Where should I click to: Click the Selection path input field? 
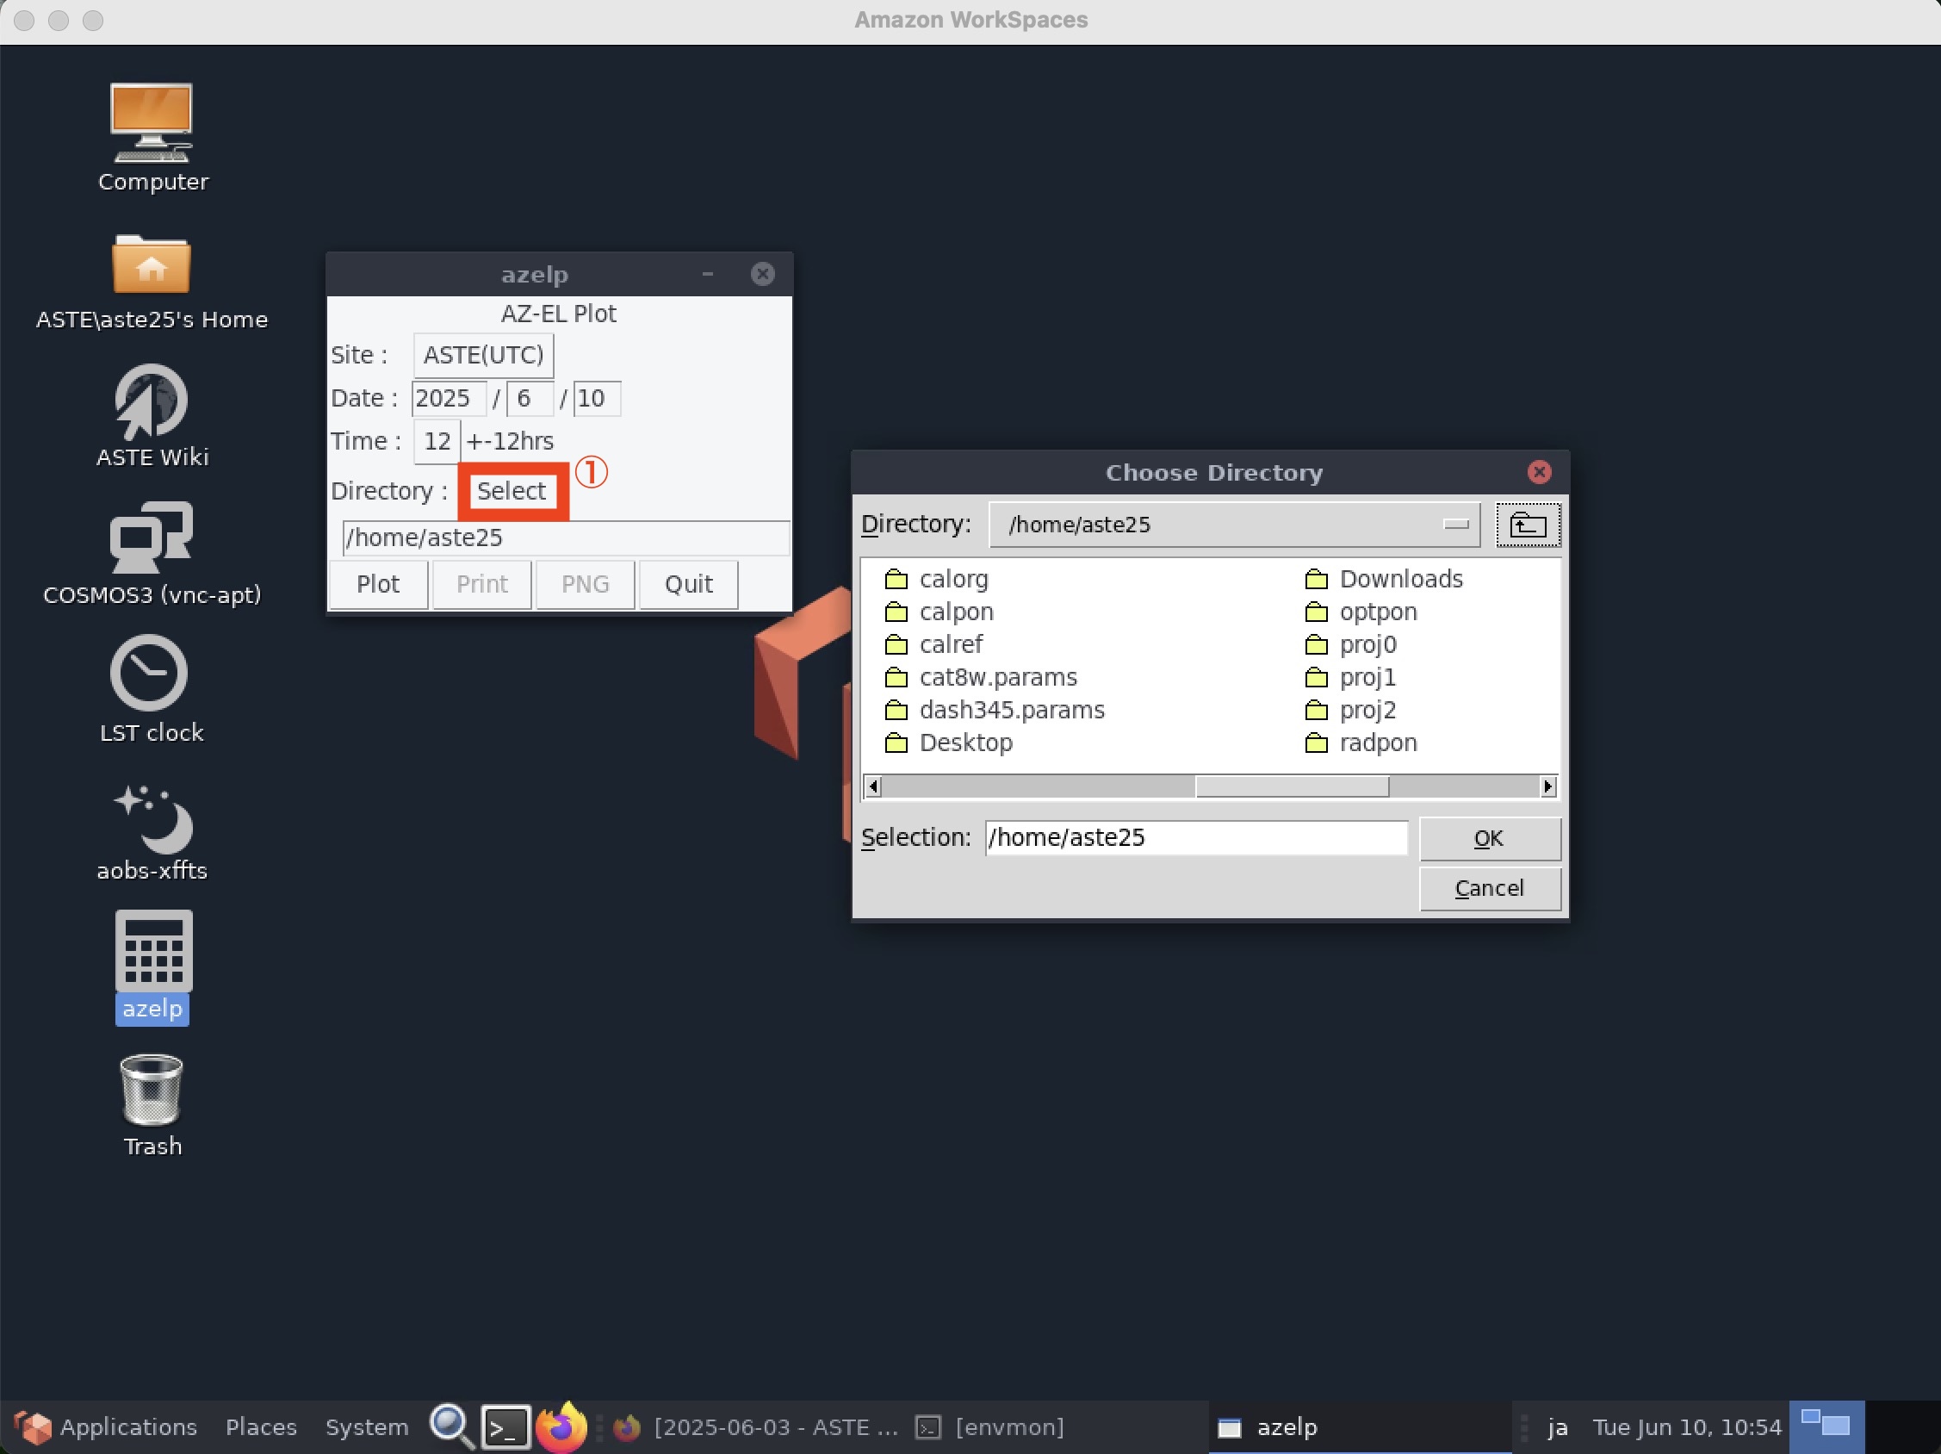coord(1195,837)
